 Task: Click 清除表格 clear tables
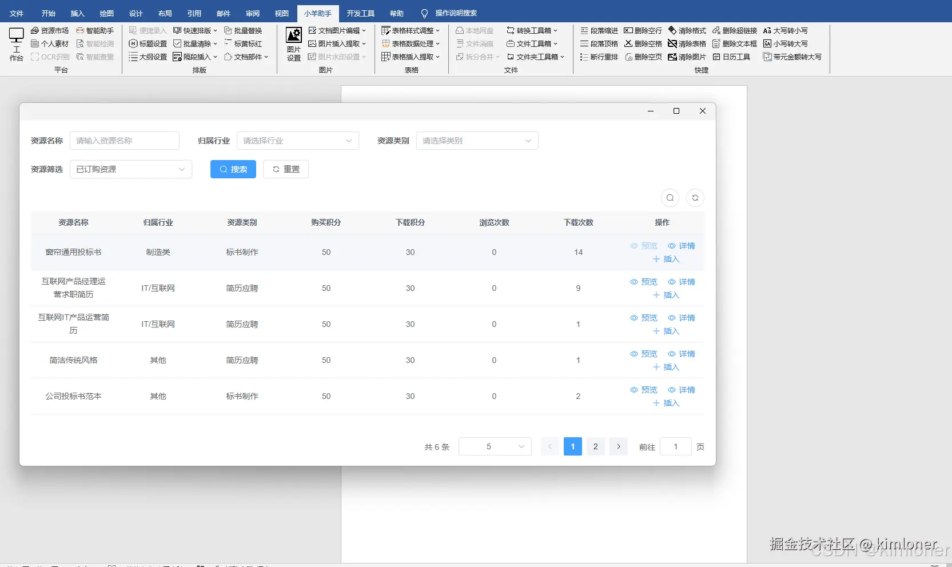[687, 43]
